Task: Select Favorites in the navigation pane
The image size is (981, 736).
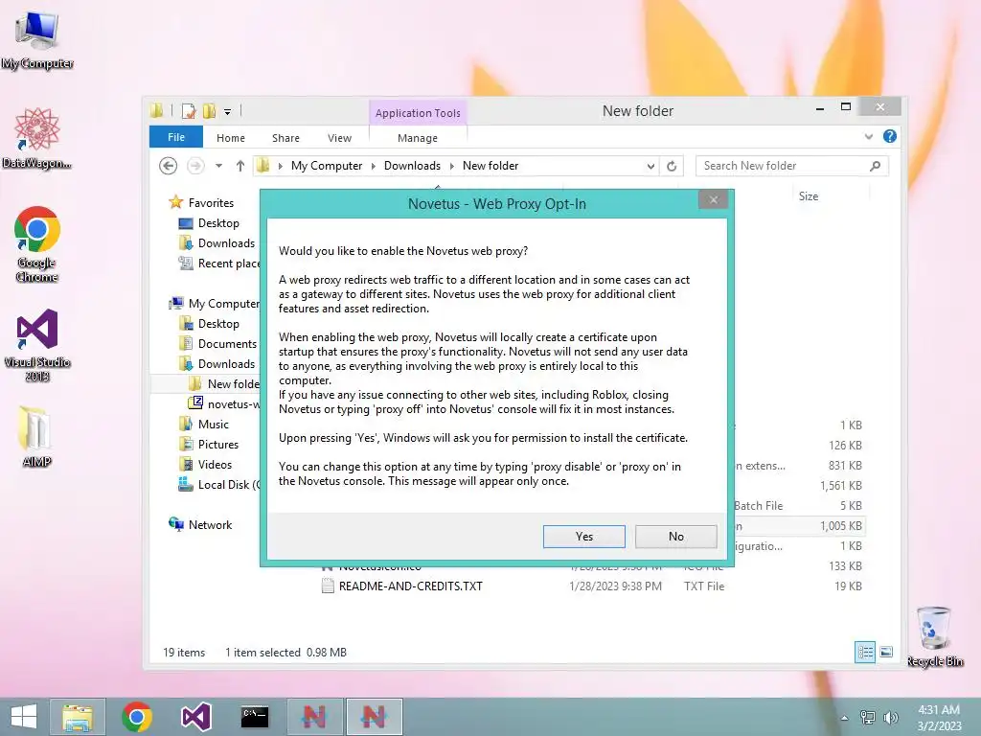Action: [x=201, y=203]
